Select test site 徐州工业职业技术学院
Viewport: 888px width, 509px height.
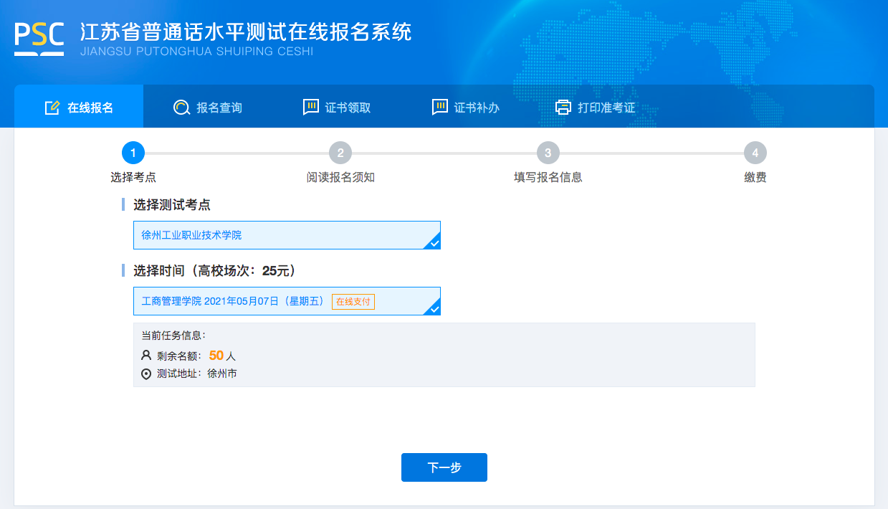coord(287,235)
